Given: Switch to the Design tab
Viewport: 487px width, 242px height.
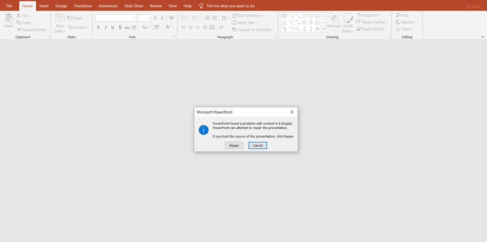Looking at the screenshot, I should point(62,6).
